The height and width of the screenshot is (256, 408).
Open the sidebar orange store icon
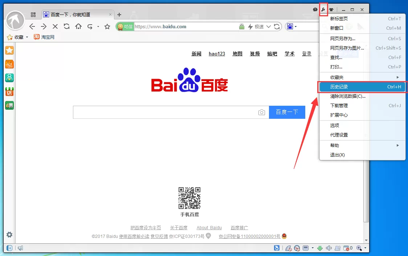pyautogui.click(x=9, y=92)
